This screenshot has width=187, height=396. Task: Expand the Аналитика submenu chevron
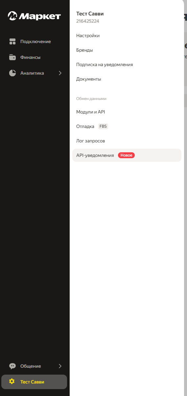coord(60,73)
